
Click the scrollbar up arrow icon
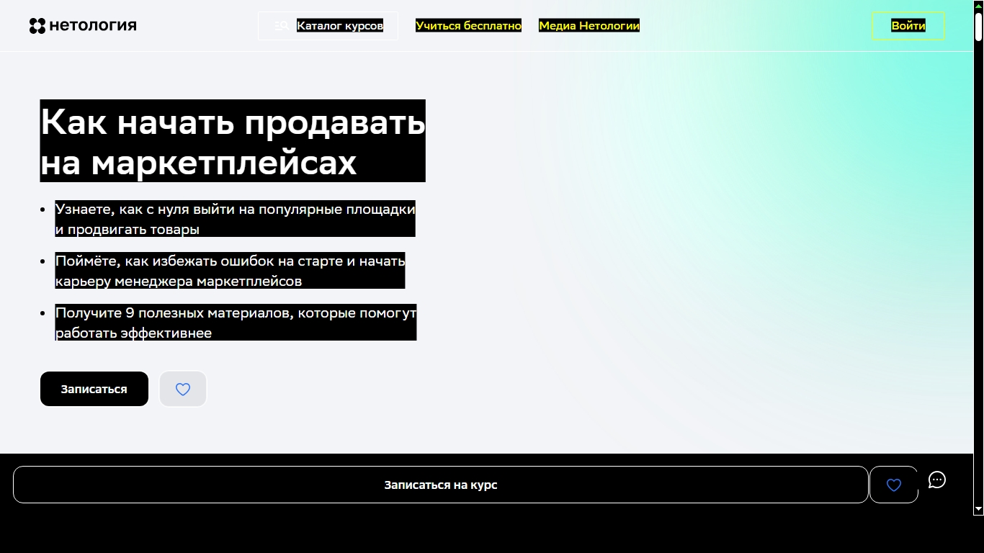point(978,5)
